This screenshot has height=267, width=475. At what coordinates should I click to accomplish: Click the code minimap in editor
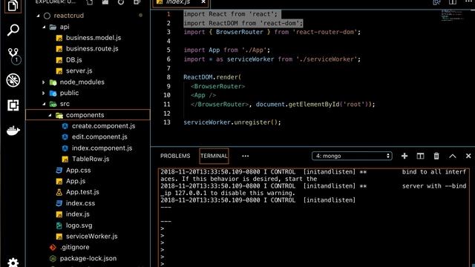pos(452,16)
